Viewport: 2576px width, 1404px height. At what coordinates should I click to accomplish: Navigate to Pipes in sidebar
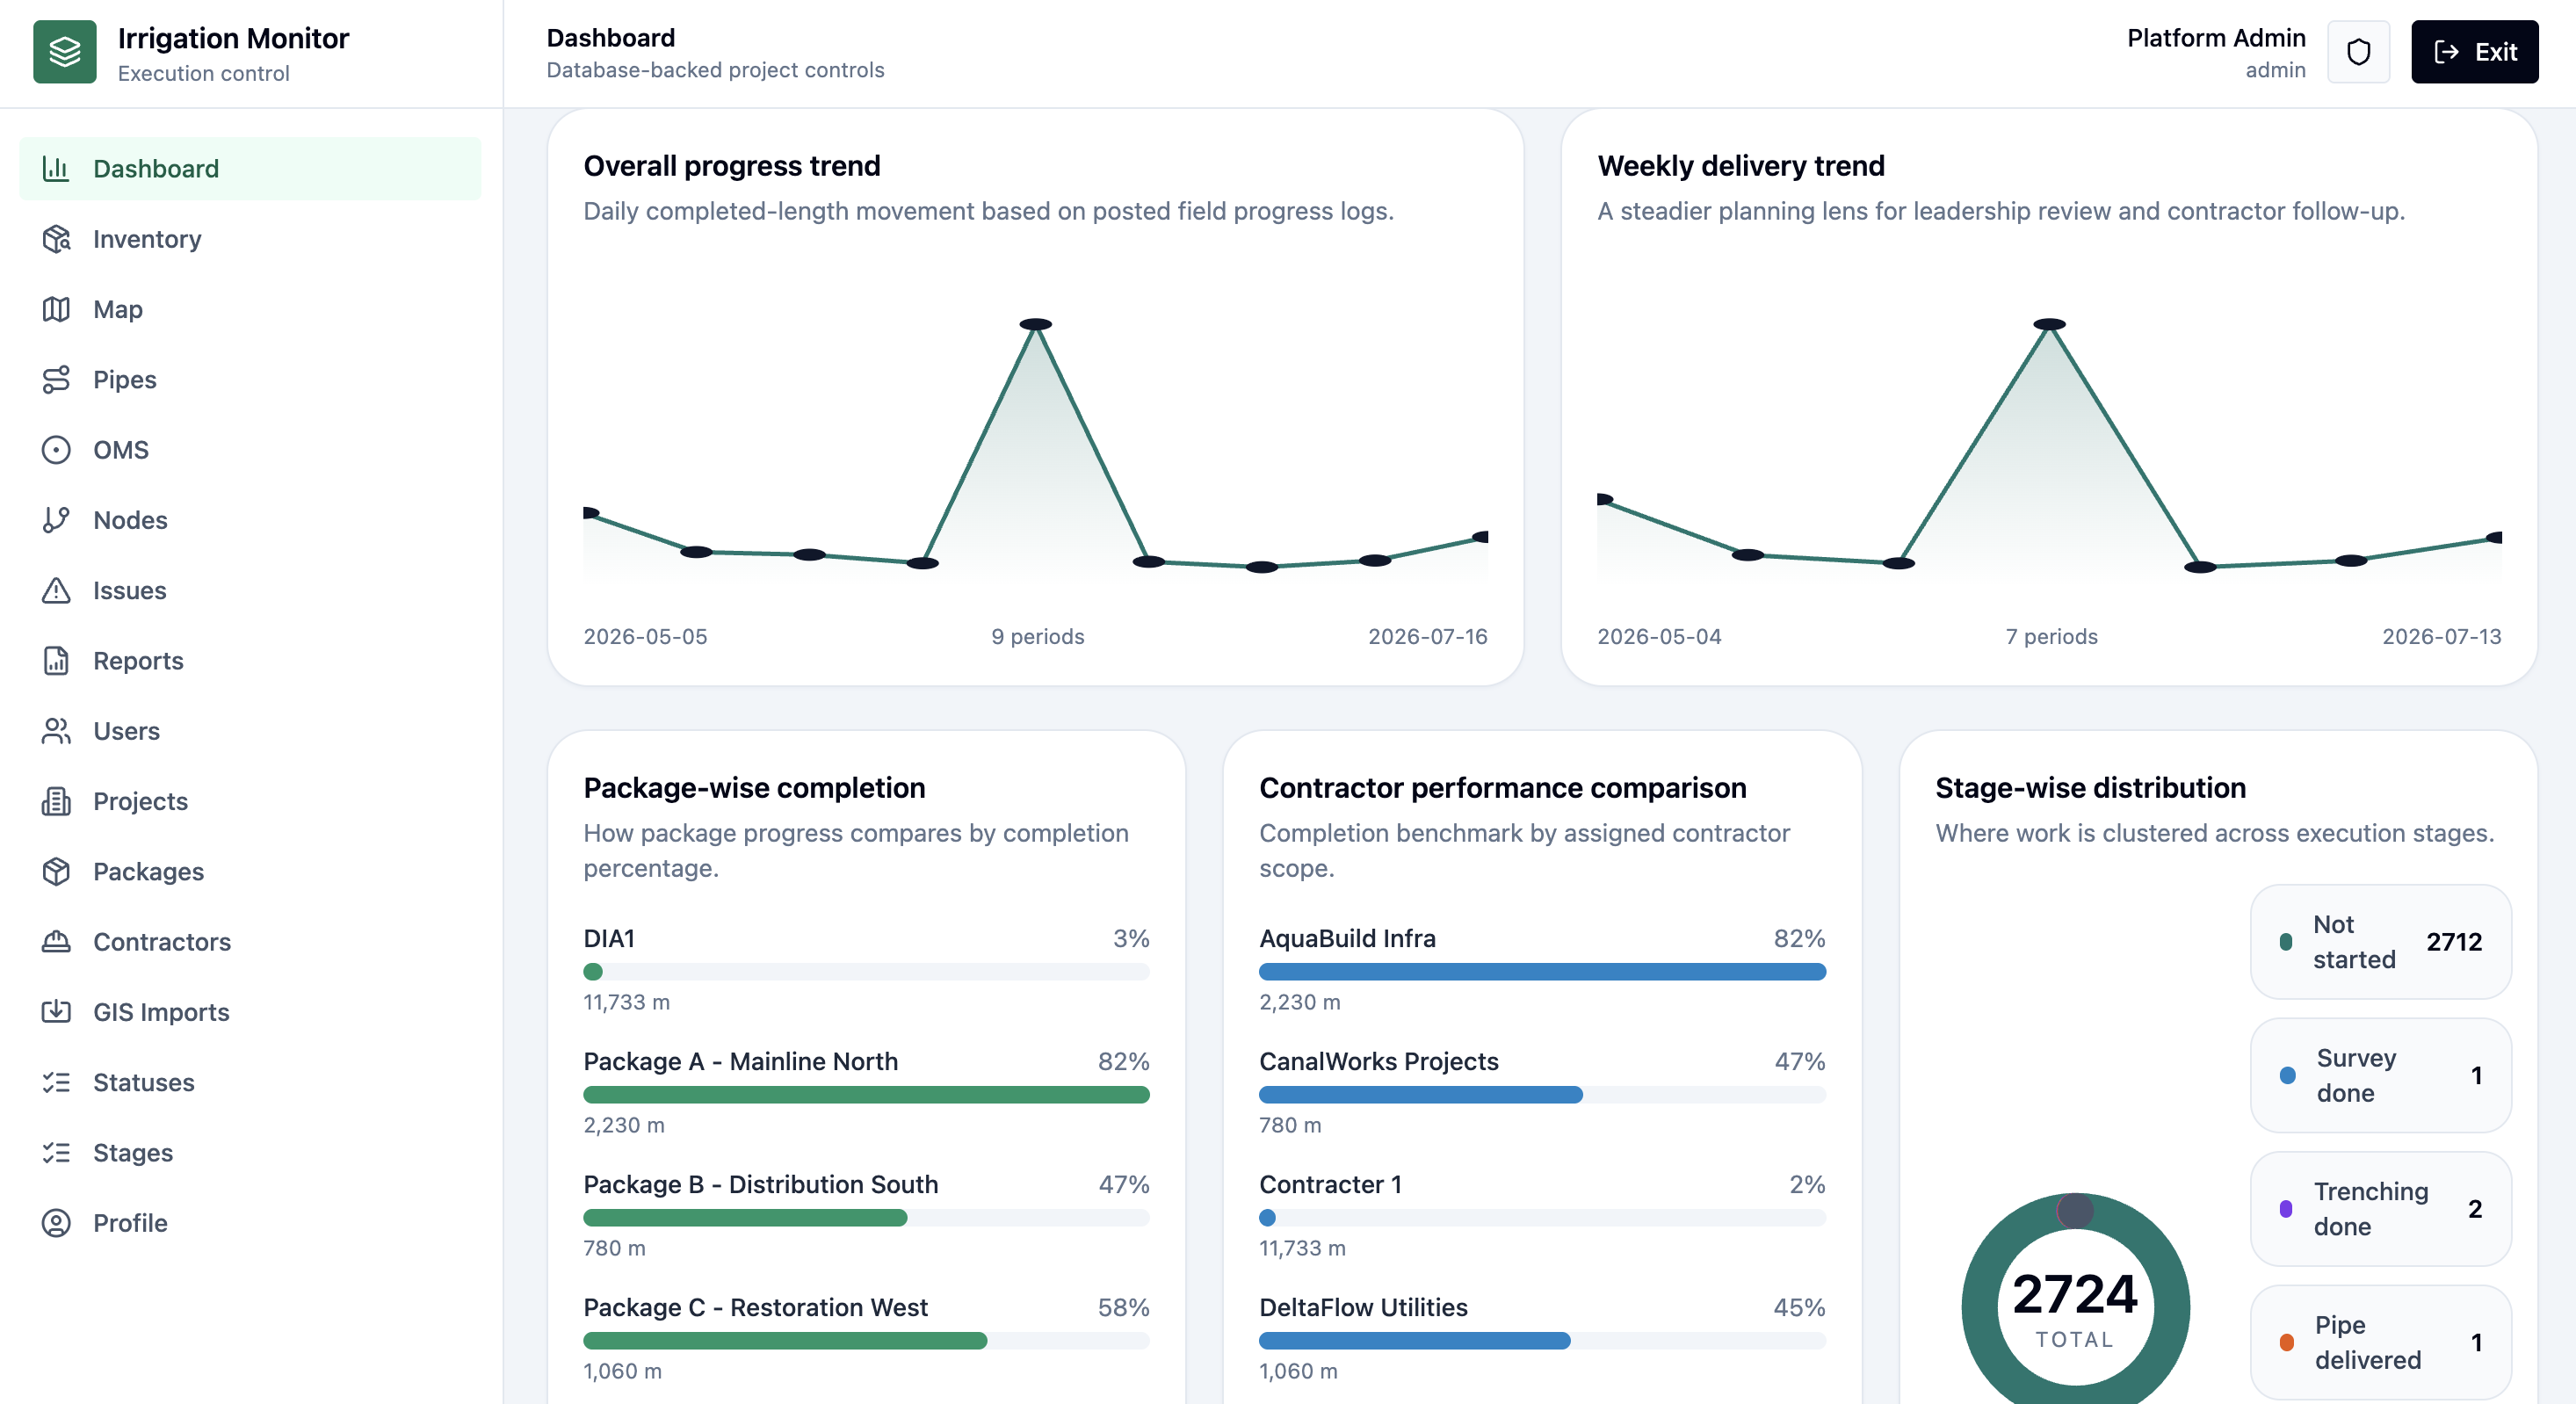pos(250,380)
